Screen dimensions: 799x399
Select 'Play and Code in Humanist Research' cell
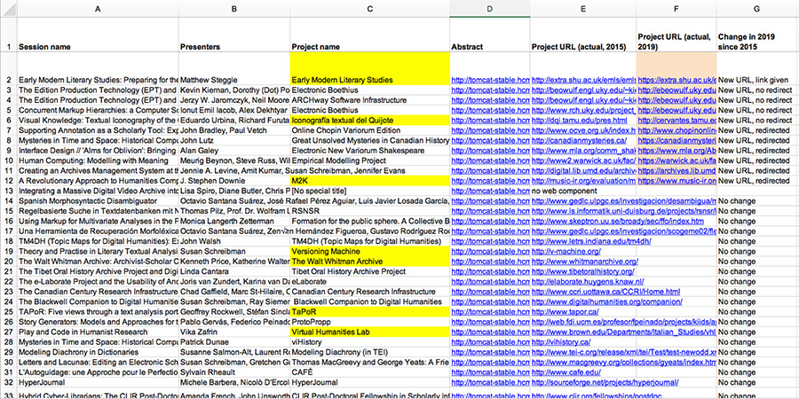(98, 332)
